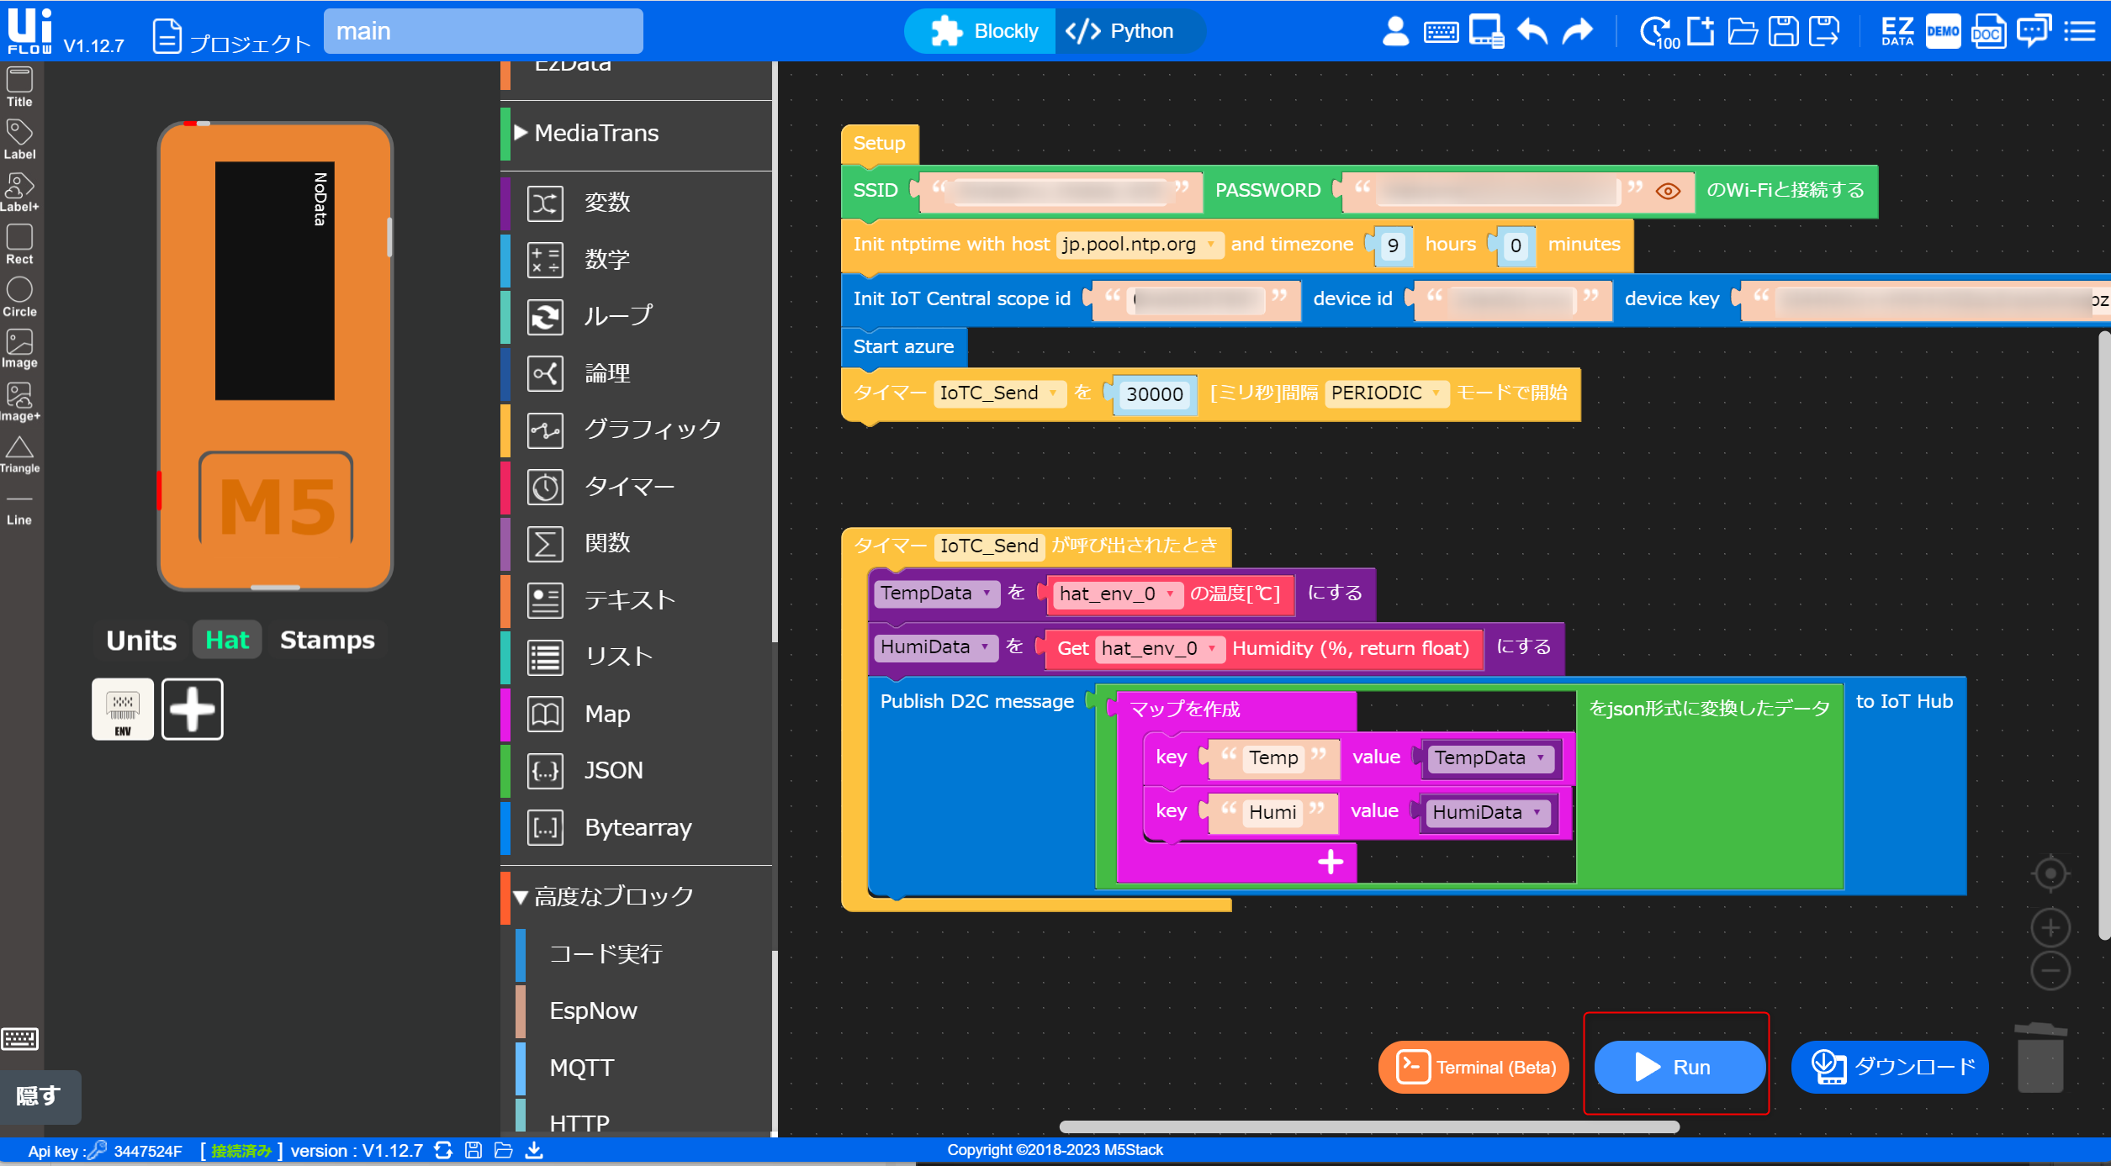
Task: Click the horizontal workspace scrollbar
Action: [x=1368, y=1126]
